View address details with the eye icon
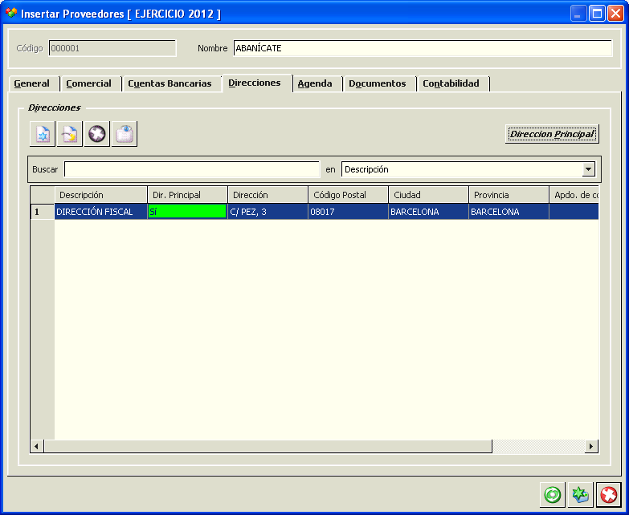This screenshot has width=629, height=515. [x=125, y=134]
